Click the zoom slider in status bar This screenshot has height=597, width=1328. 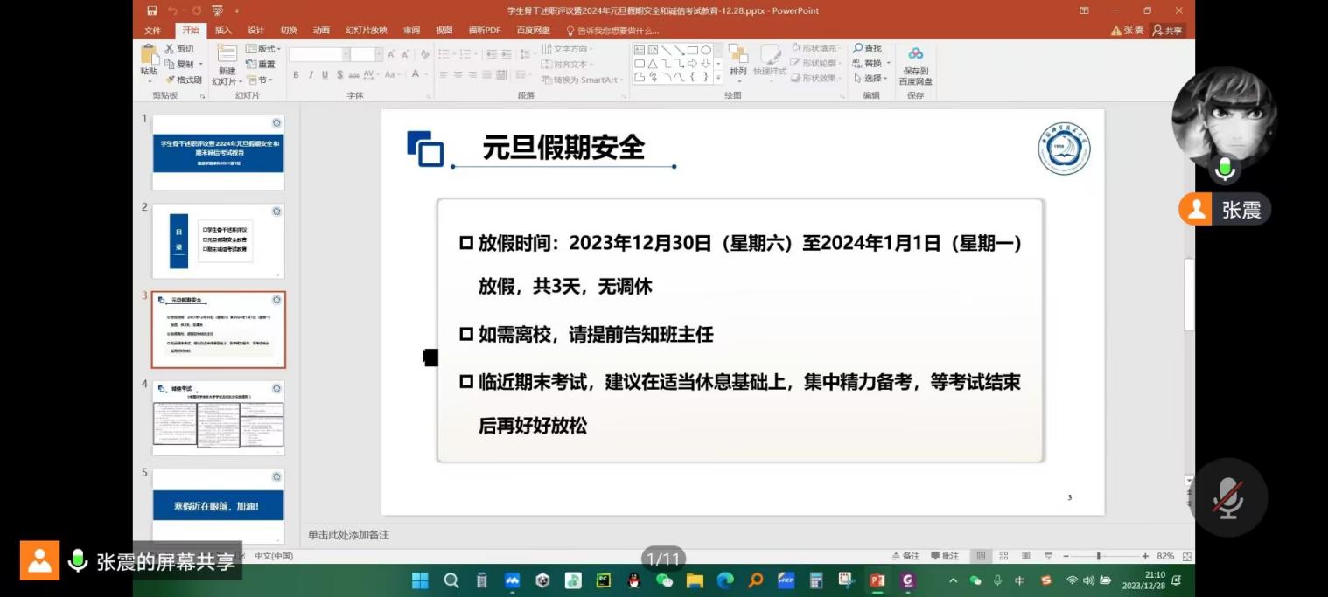click(1099, 556)
